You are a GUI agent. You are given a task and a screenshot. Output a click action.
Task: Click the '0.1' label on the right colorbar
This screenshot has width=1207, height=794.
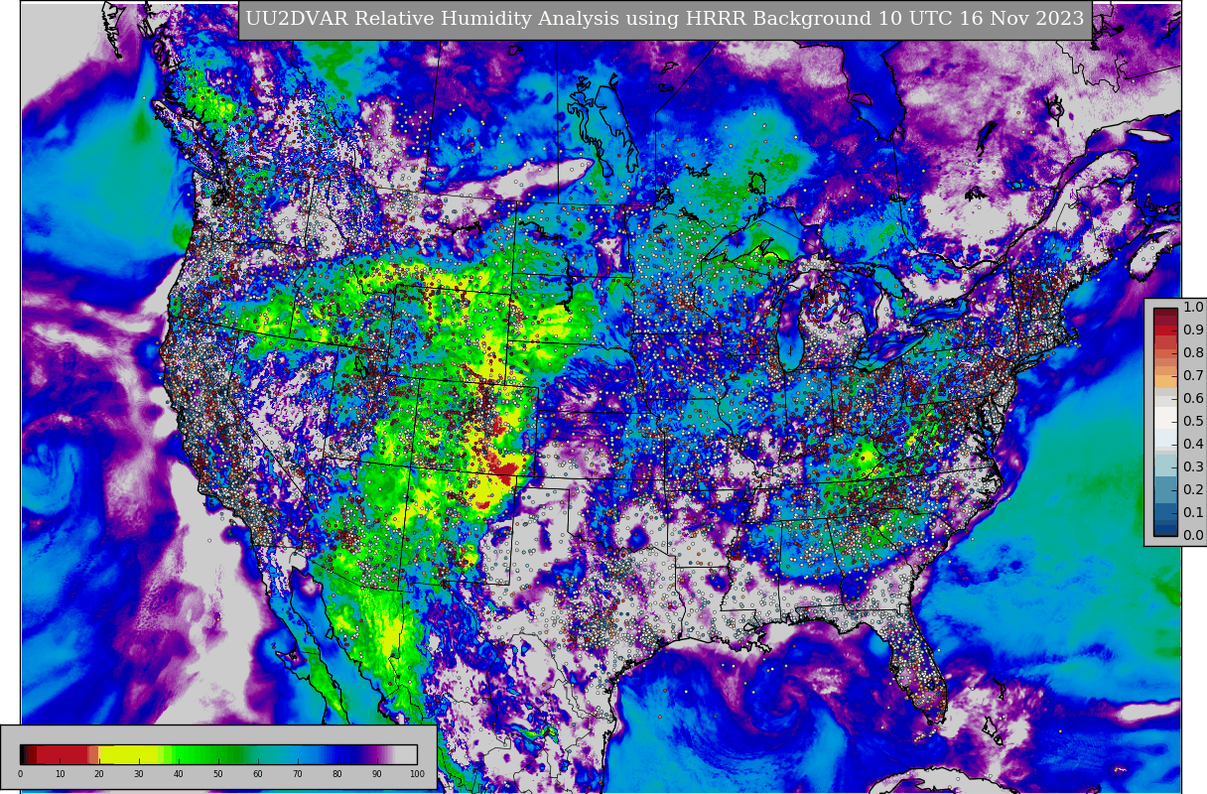click(1193, 513)
